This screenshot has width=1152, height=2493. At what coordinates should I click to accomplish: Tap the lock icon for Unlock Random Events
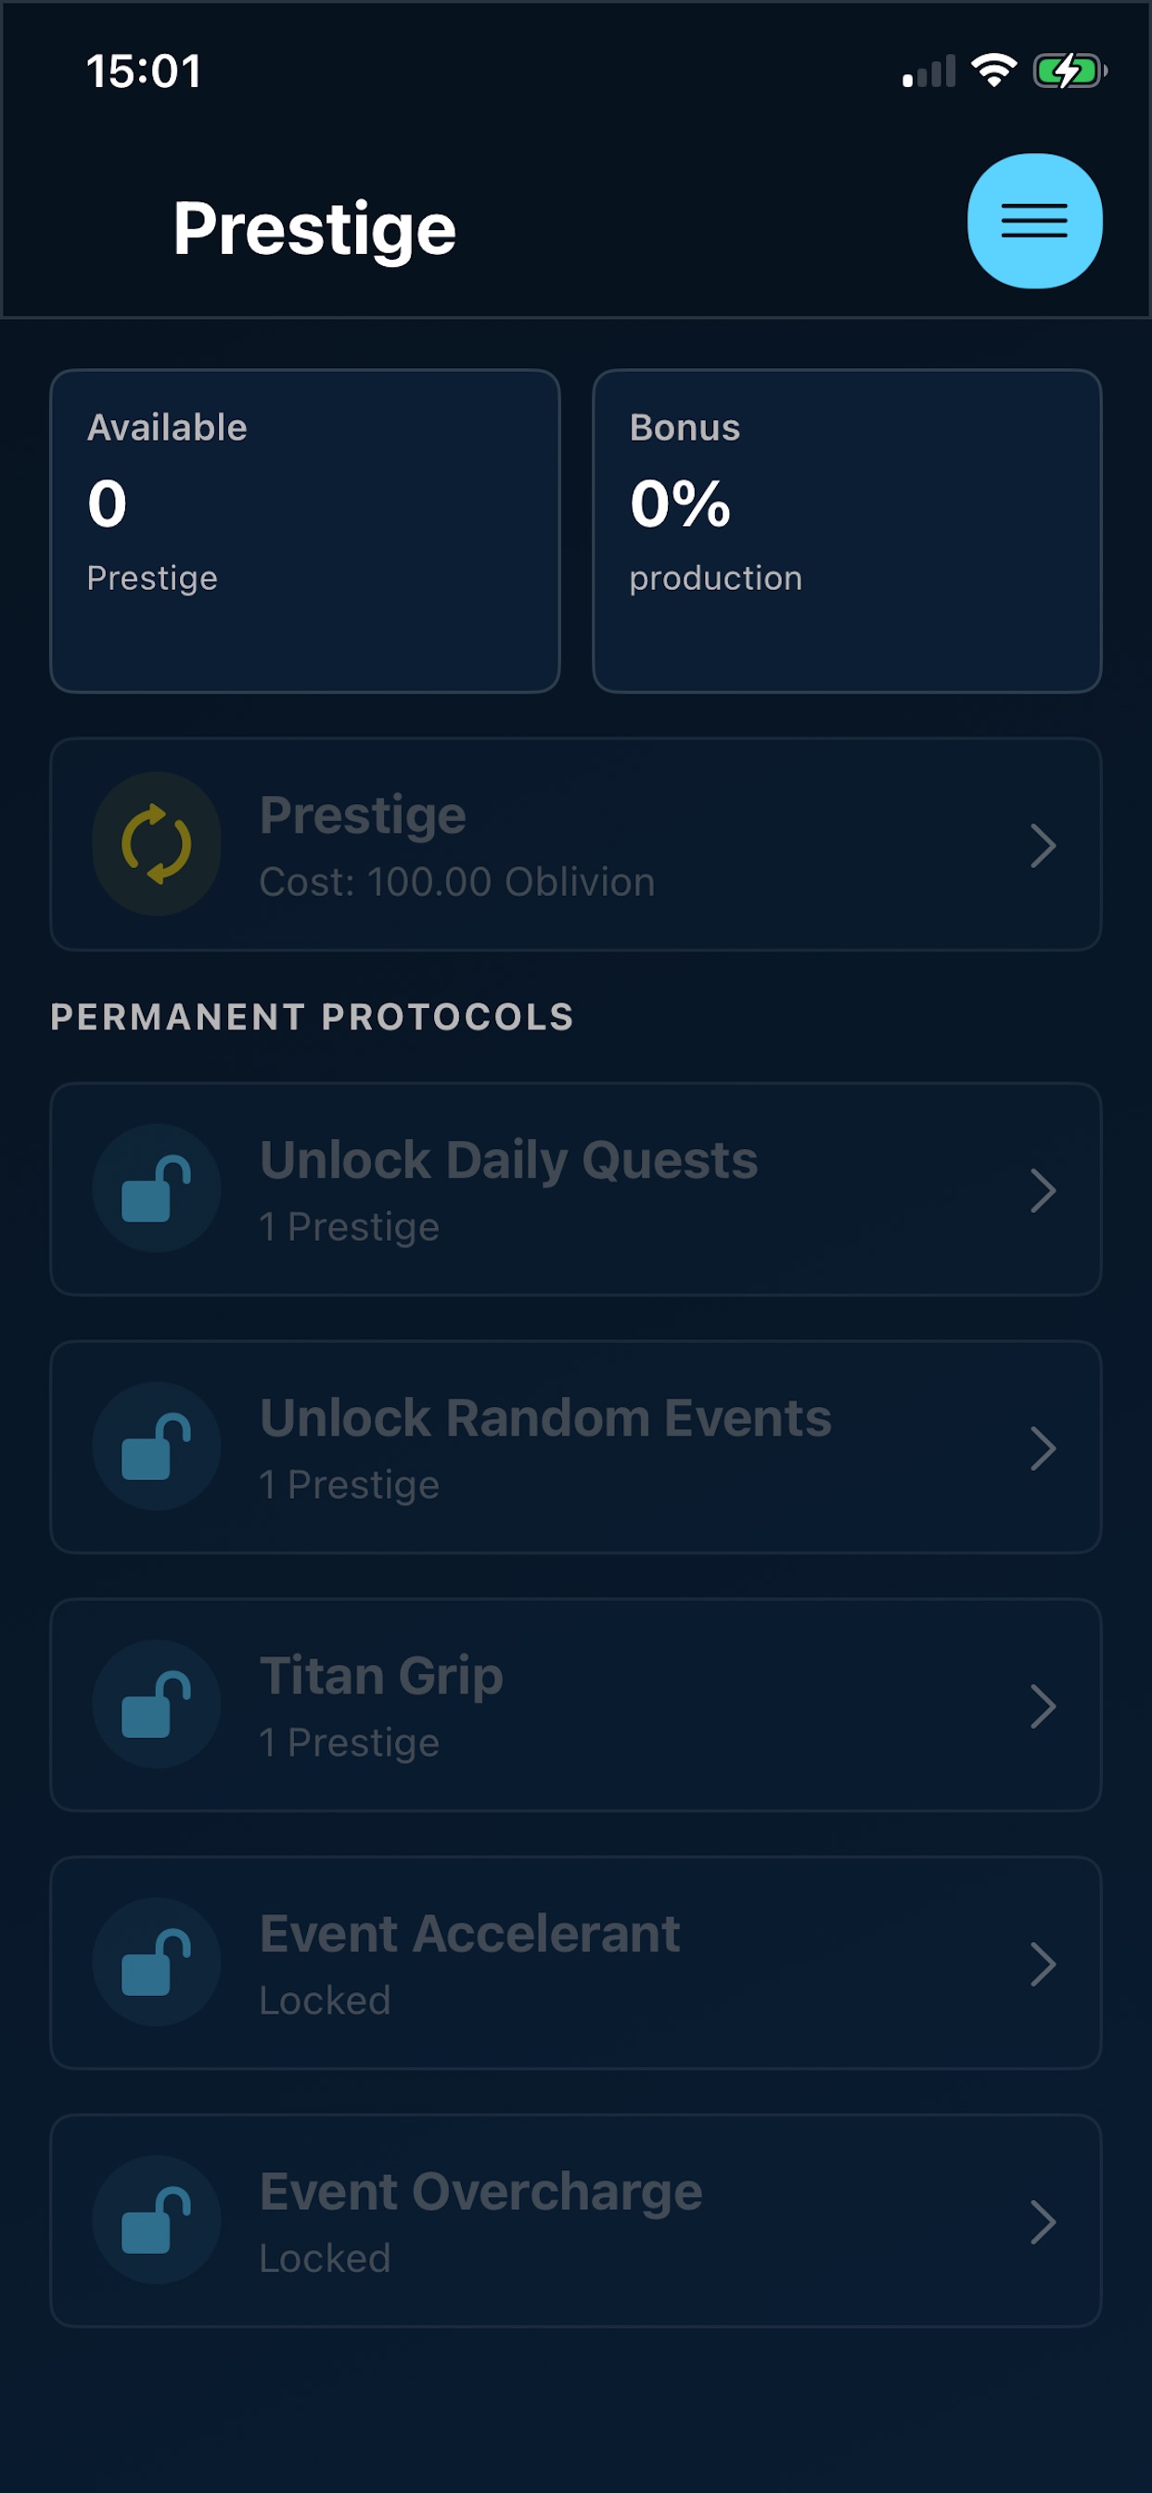coord(157,1446)
